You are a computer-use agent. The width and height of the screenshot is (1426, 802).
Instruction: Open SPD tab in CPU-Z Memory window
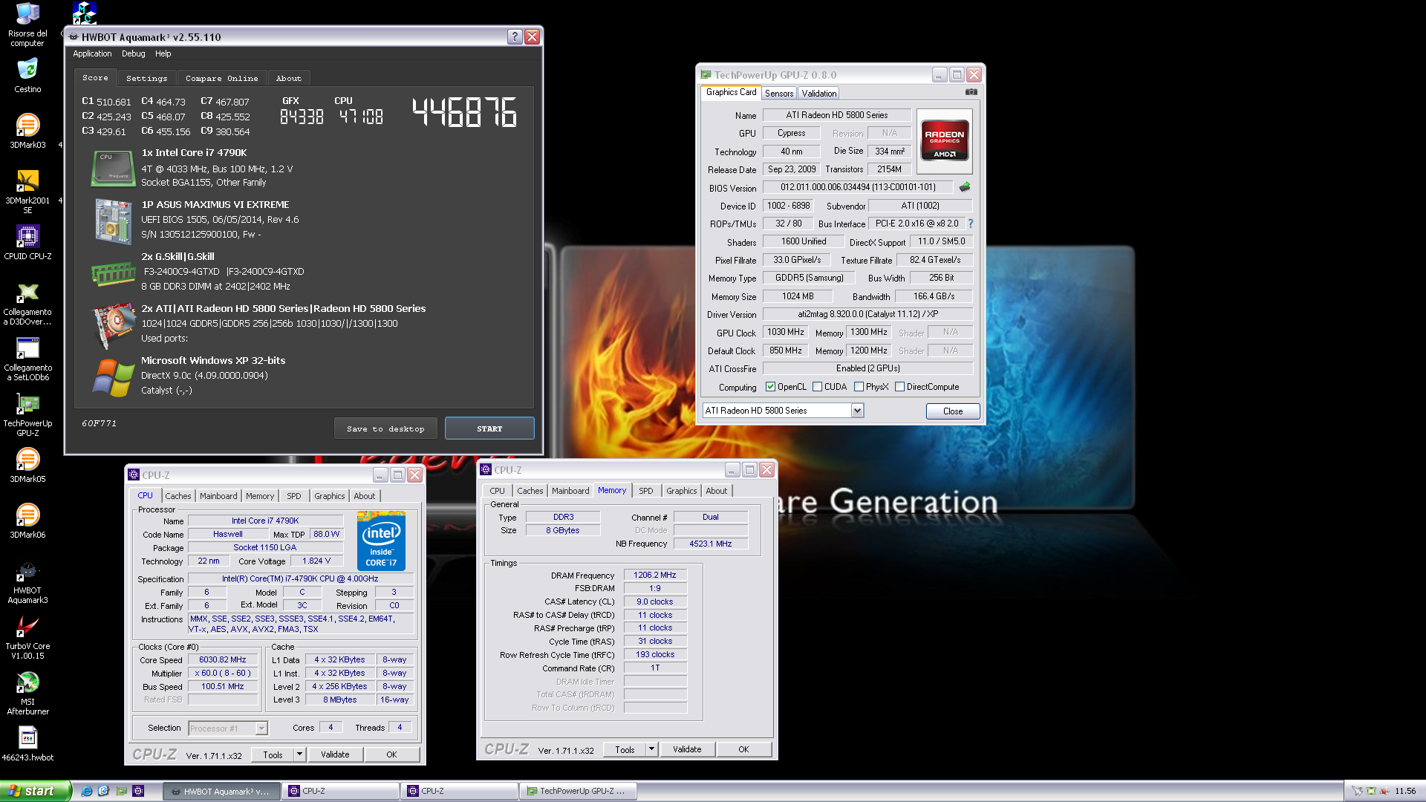click(646, 491)
